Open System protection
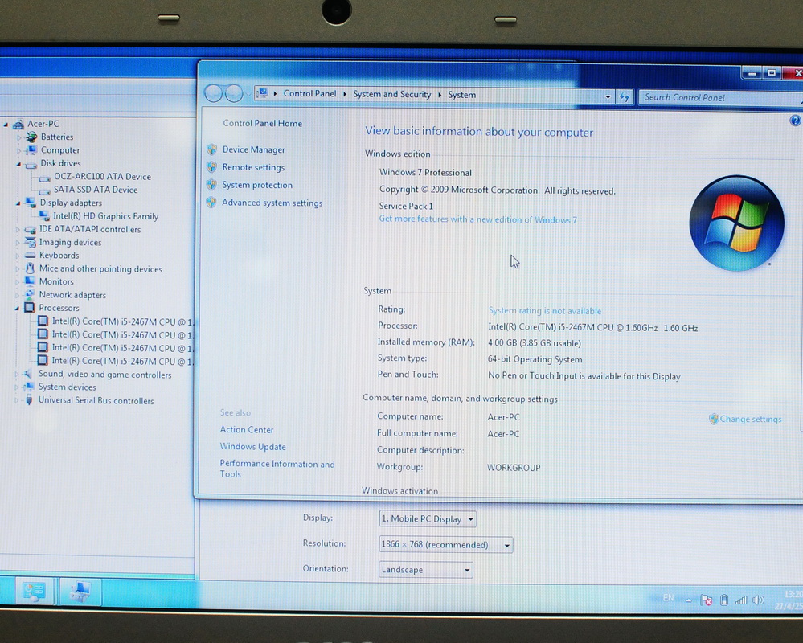Screen dimensions: 803x643 click(257, 185)
